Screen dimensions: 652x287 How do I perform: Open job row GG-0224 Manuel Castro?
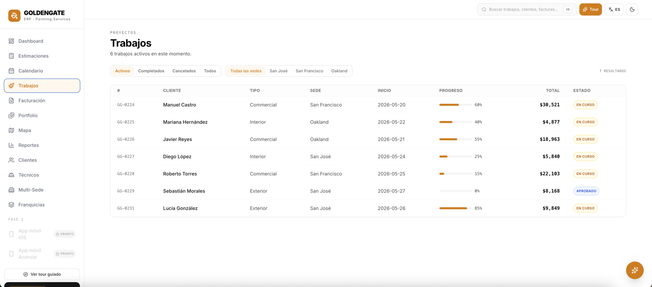[x=368, y=105]
